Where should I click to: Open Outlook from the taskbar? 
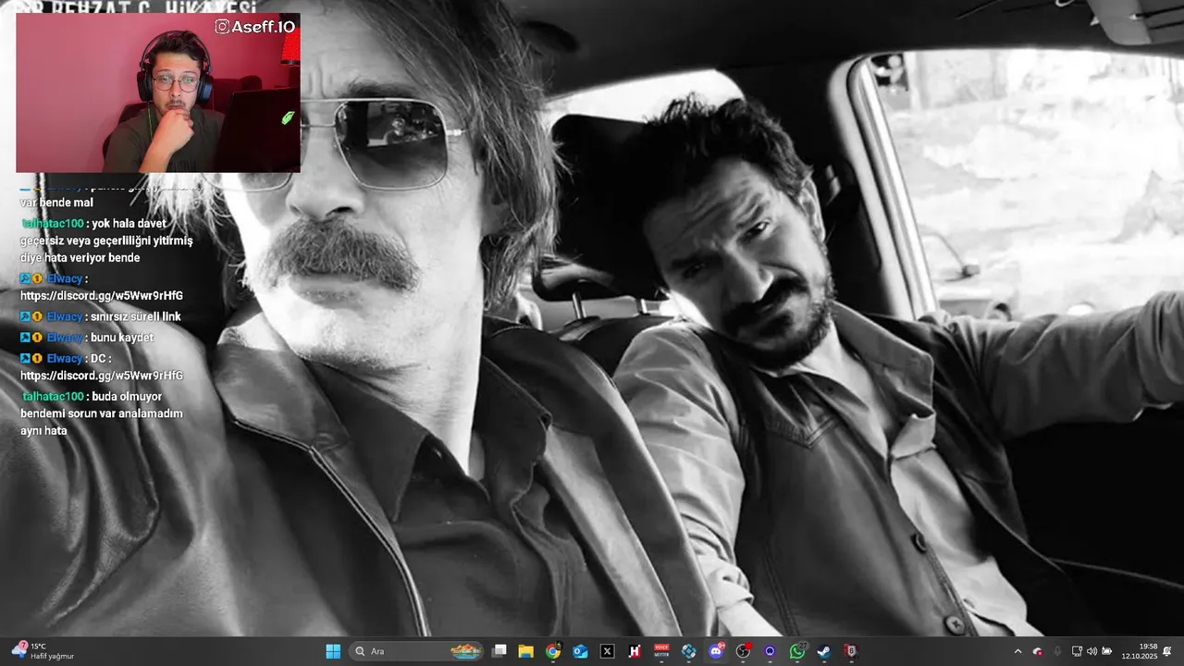[580, 651]
